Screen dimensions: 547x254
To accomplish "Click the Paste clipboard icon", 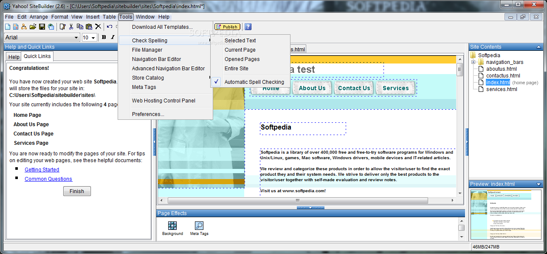I will pos(89,27).
